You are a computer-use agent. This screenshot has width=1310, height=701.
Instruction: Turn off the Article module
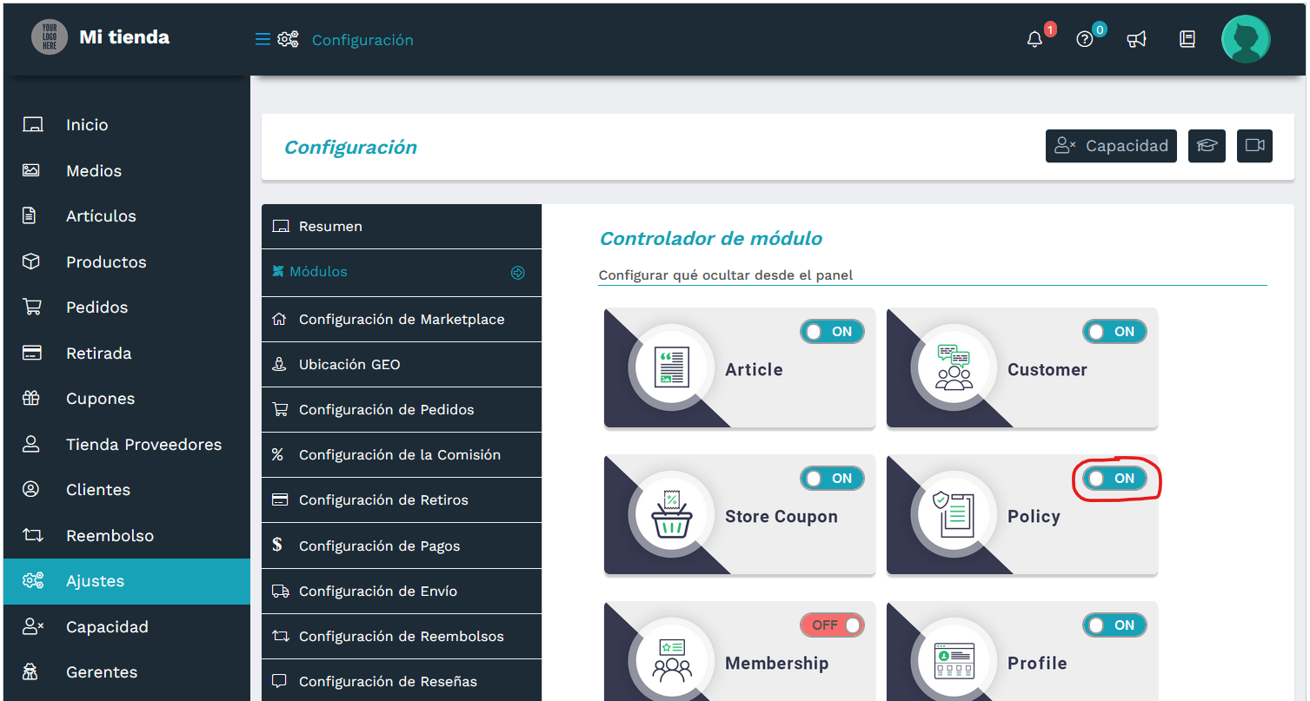(832, 331)
